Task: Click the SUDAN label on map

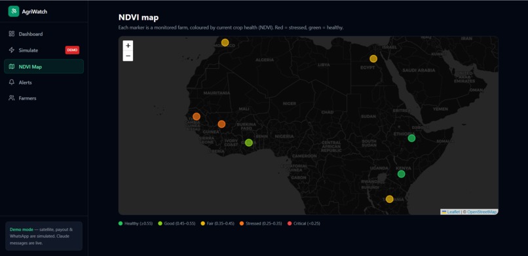Action: pyautogui.click(x=368, y=117)
